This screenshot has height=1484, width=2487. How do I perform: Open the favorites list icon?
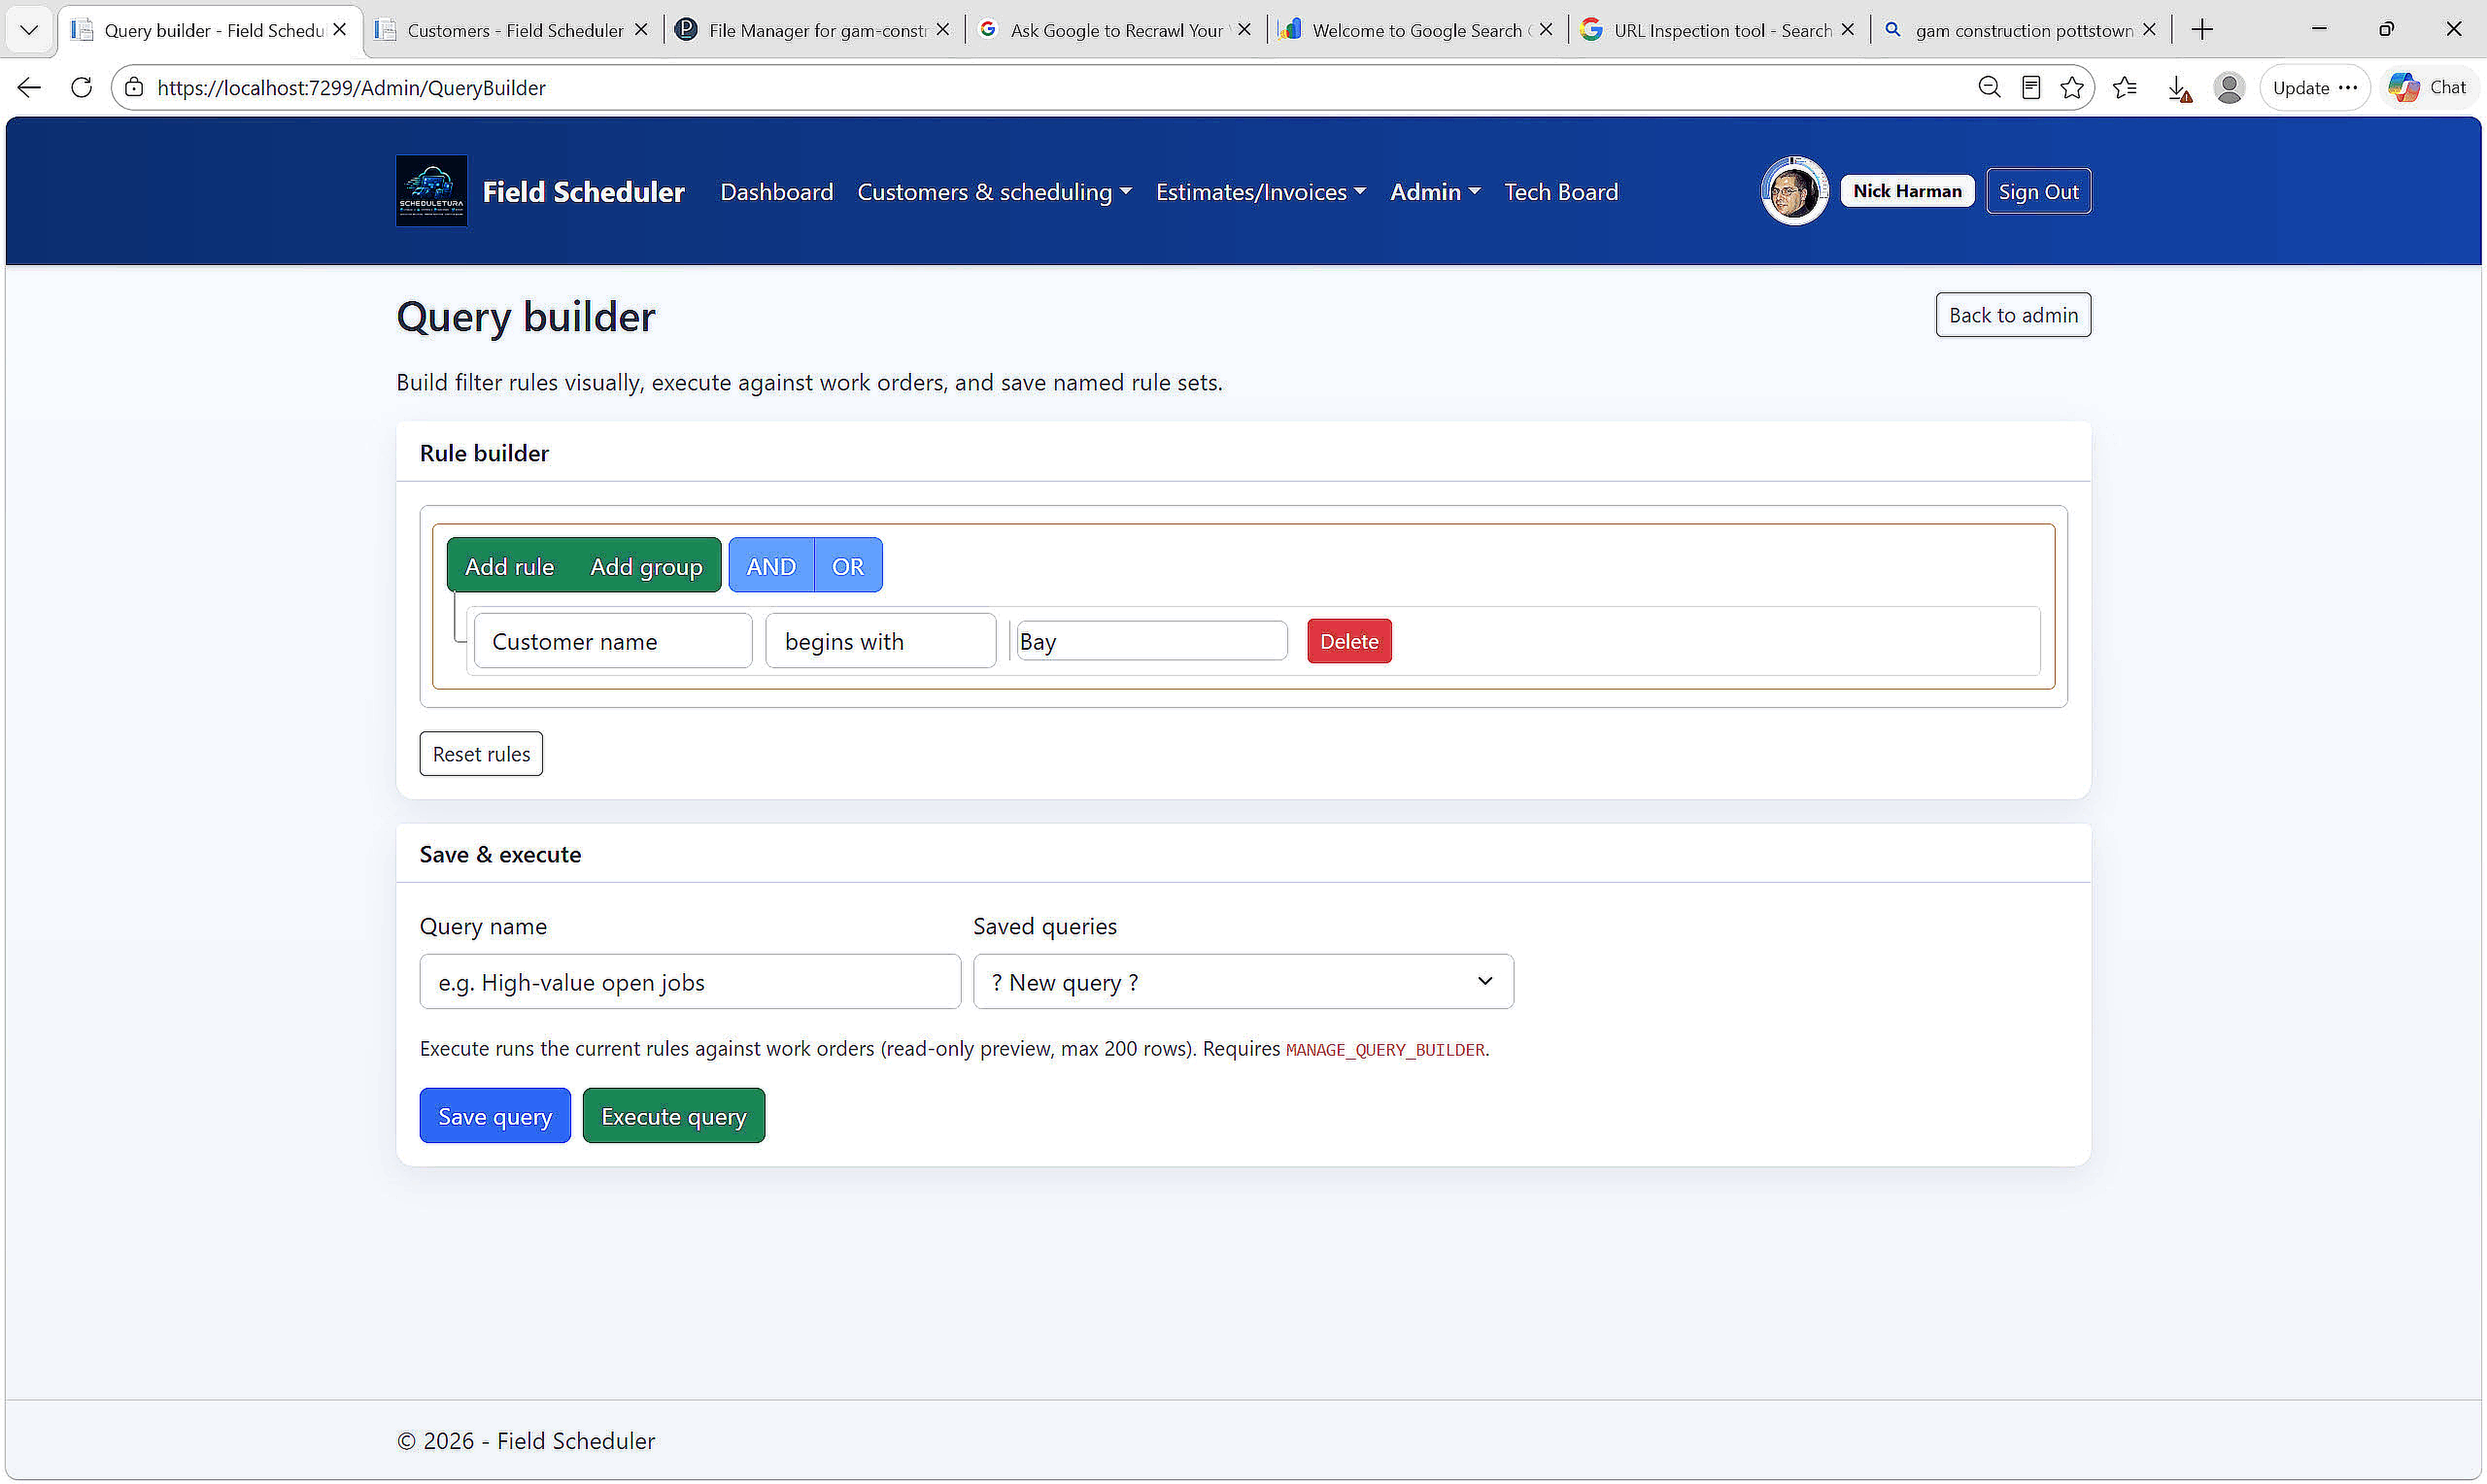2125,87
